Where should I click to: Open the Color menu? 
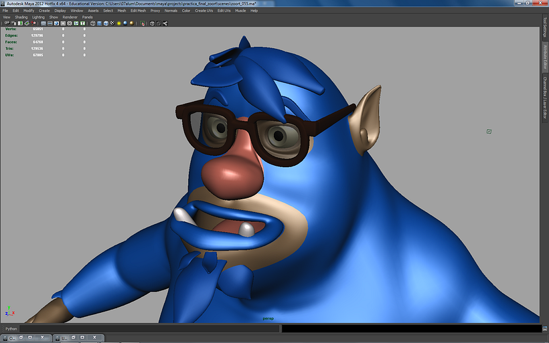coord(186,11)
